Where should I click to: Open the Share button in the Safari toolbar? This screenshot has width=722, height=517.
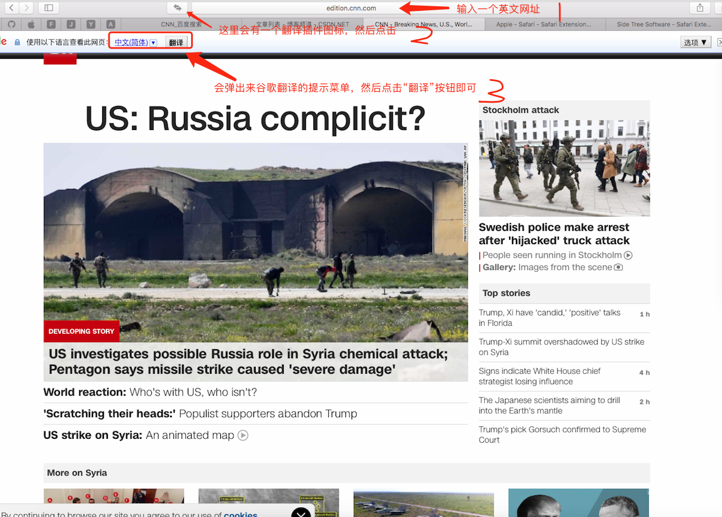pos(700,7)
